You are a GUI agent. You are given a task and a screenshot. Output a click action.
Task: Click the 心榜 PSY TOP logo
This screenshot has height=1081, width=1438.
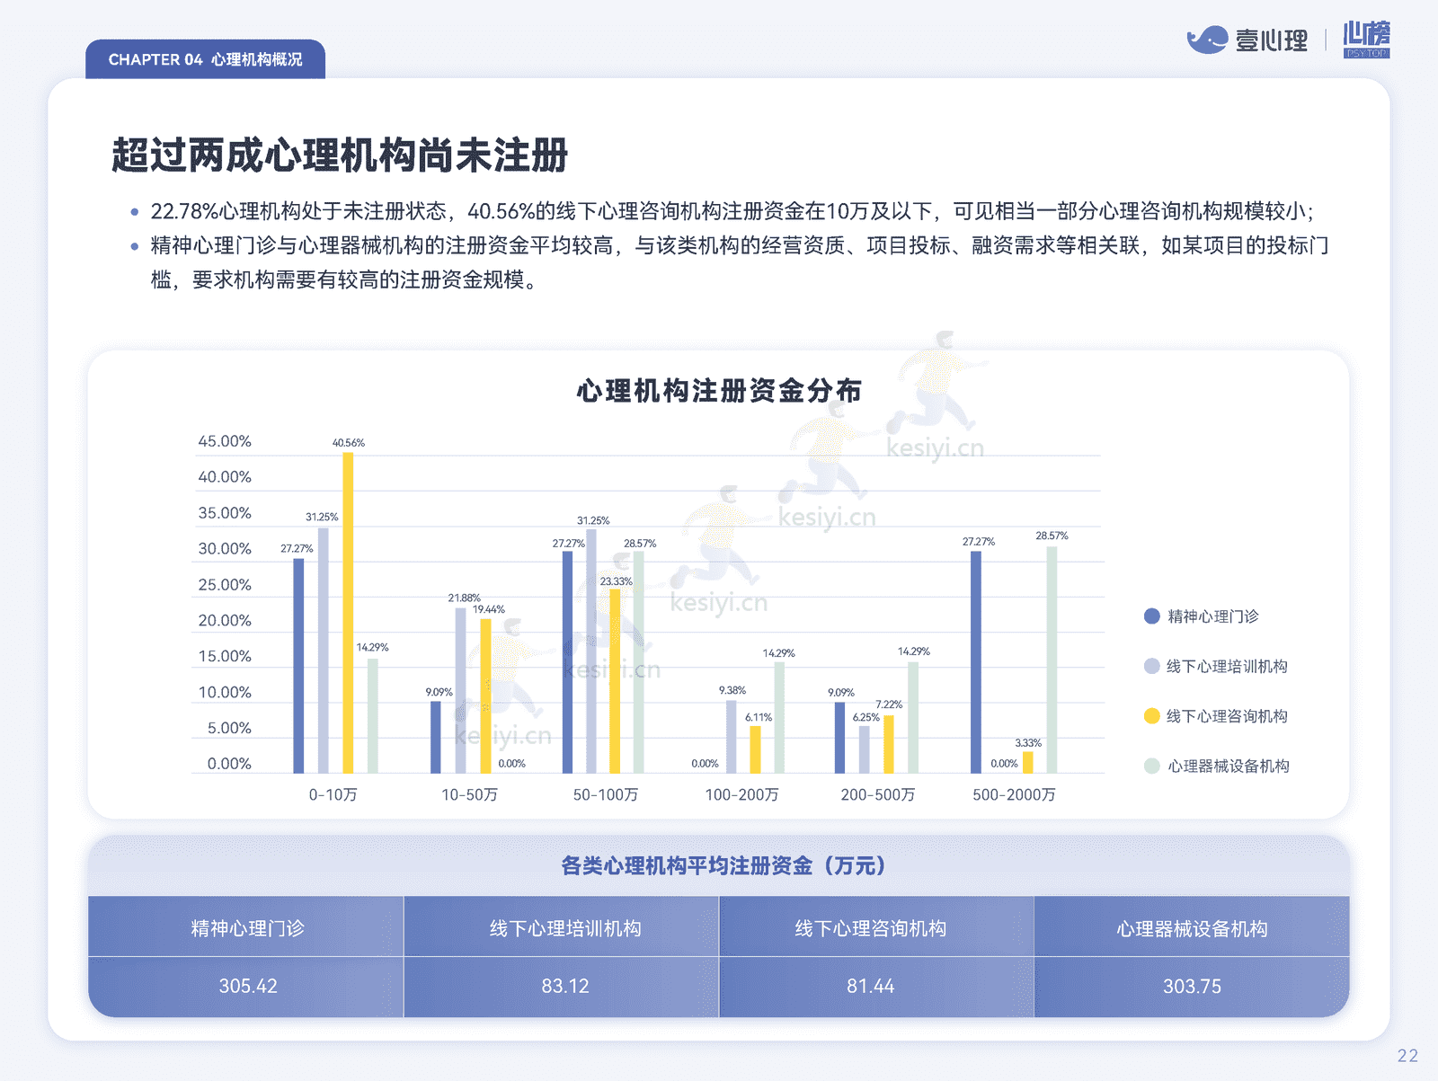click(x=1366, y=40)
